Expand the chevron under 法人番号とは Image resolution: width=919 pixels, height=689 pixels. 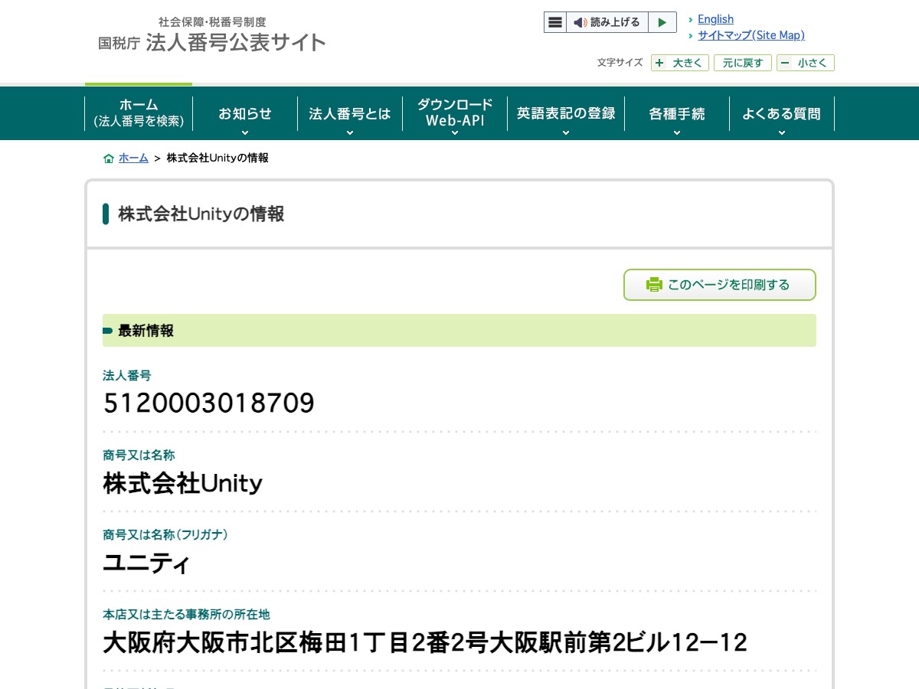click(350, 132)
